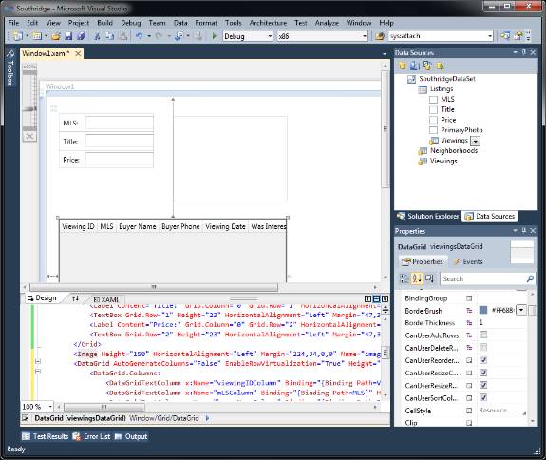
Task: Click the Cut scissors icon
Action: pyautogui.click(x=98, y=36)
